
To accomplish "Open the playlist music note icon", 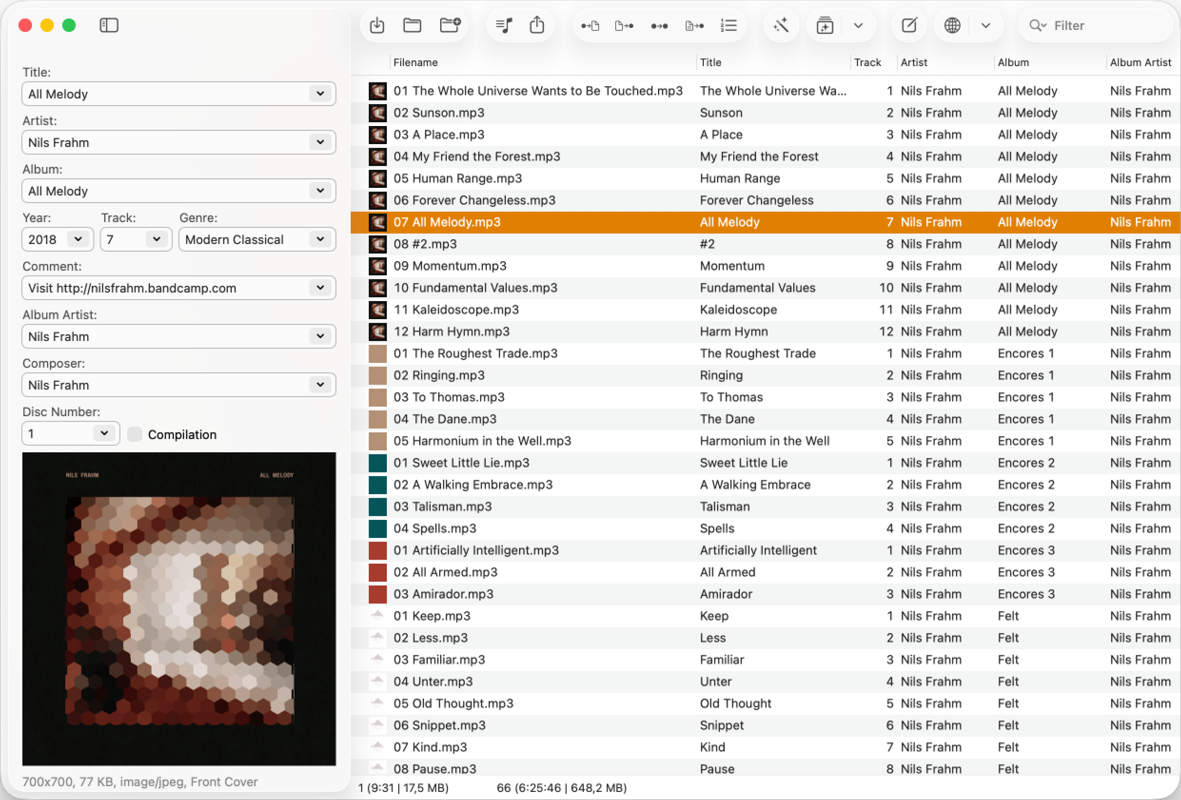I will click(x=503, y=25).
